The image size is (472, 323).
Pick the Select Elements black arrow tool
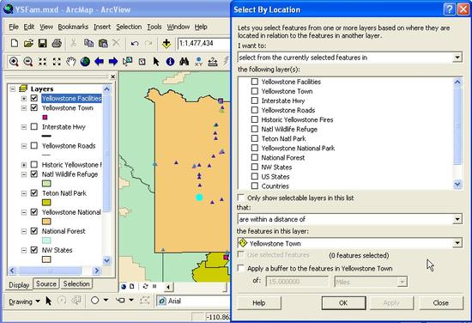tap(156, 62)
